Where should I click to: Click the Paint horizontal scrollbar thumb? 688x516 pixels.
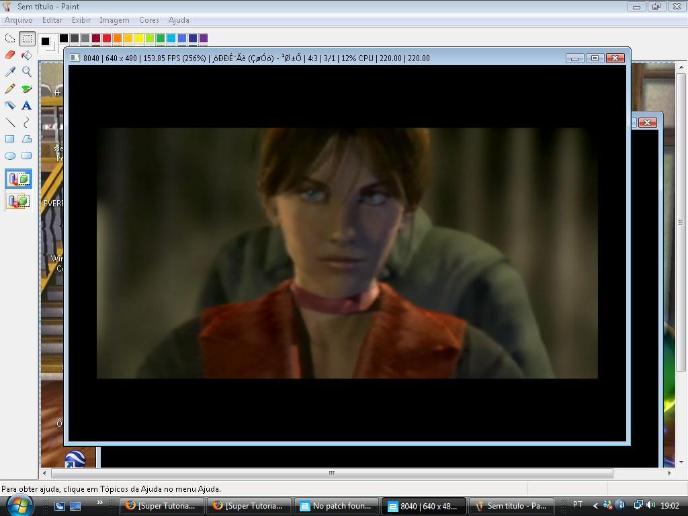pos(332,473)
